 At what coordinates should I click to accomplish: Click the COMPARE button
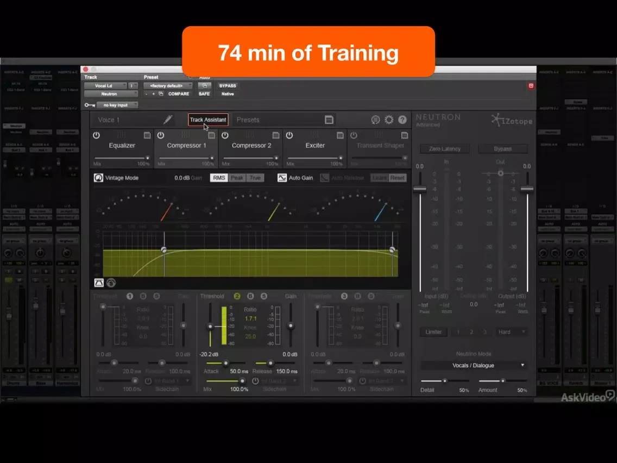click(x=179, y=94)
